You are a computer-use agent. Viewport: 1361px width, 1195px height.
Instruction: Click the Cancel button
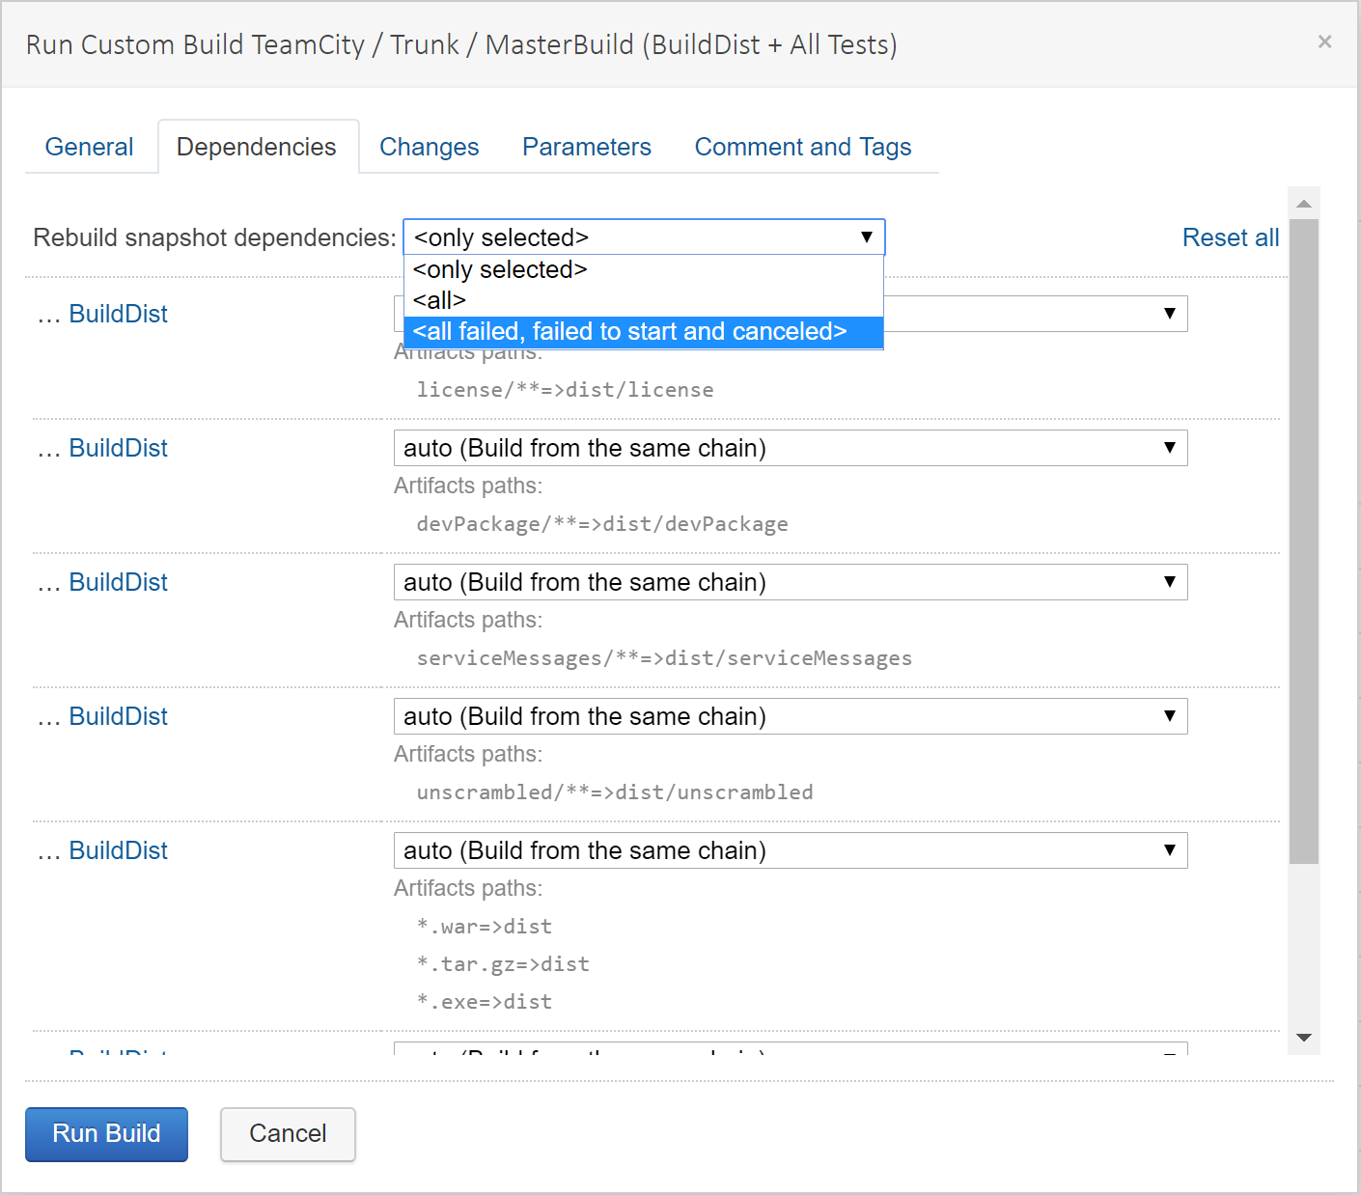(x=288, y=1134)
